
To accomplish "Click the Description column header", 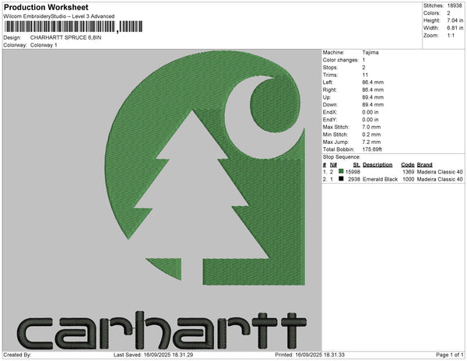I will point(377,165).
